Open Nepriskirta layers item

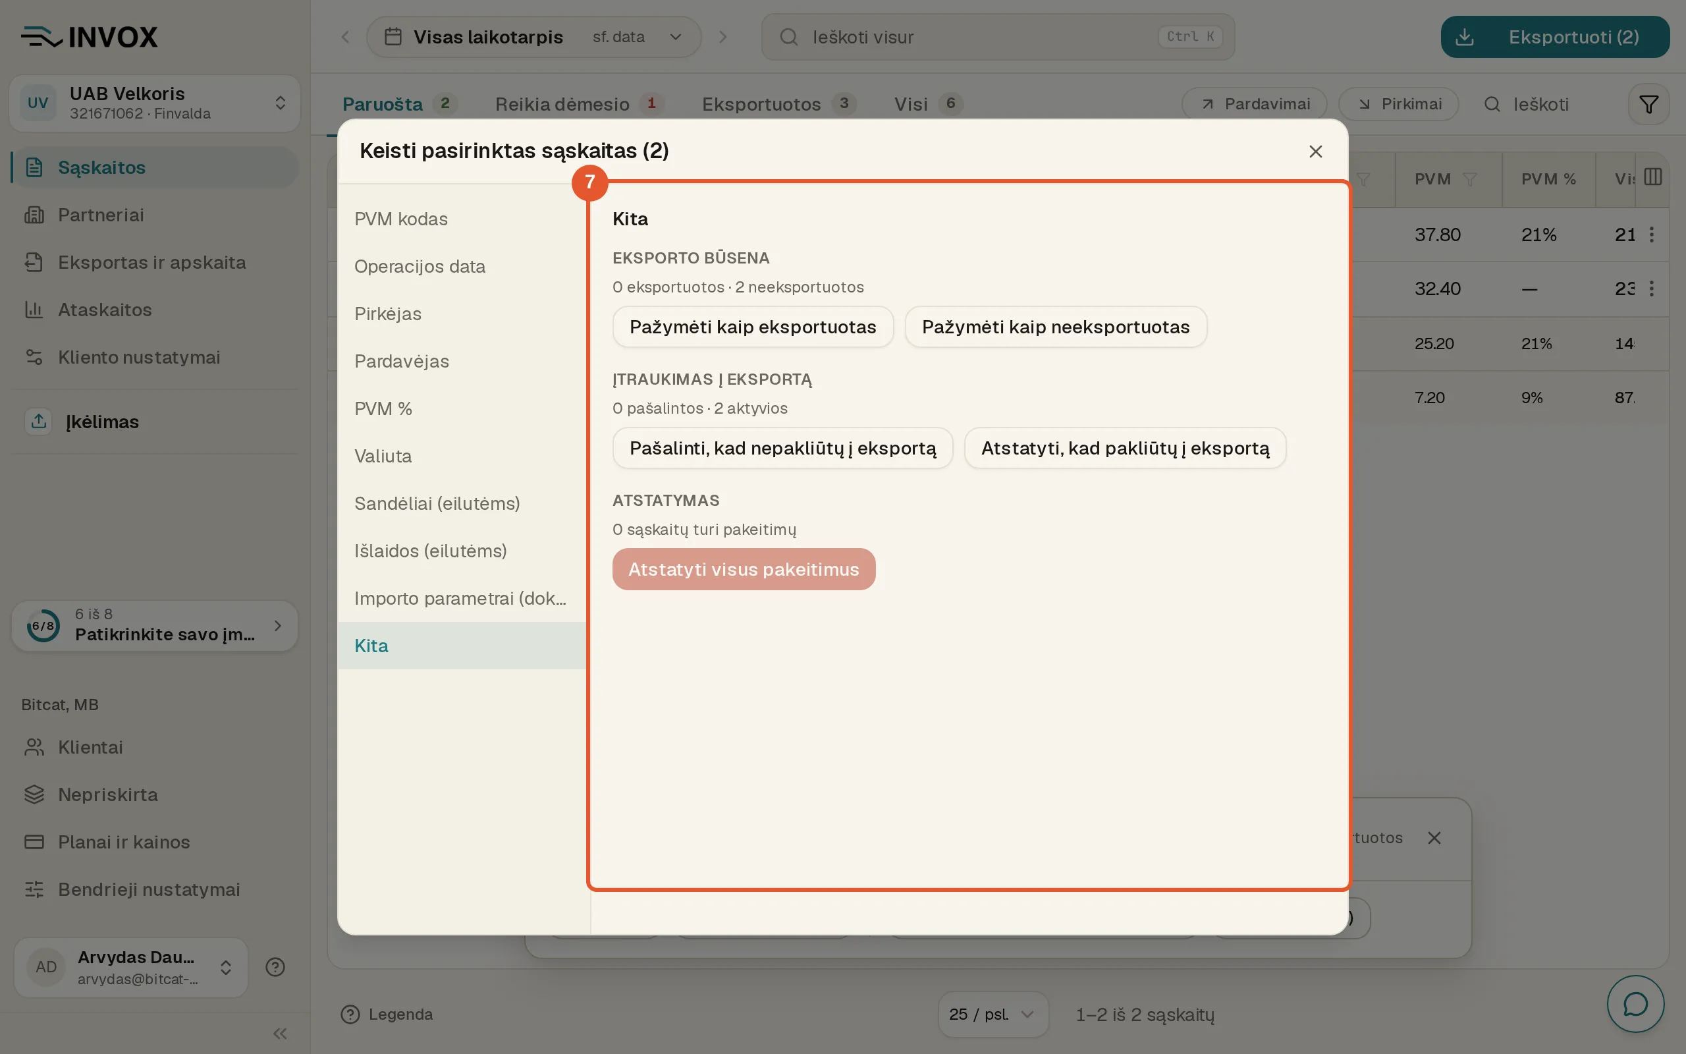(x=155, y=794)
